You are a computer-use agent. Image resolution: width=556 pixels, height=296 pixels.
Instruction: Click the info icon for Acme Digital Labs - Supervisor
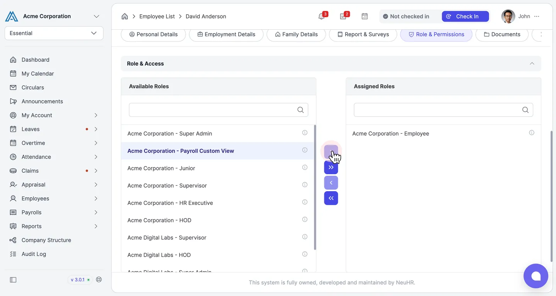pyautogui.click(x=305, y=237)
